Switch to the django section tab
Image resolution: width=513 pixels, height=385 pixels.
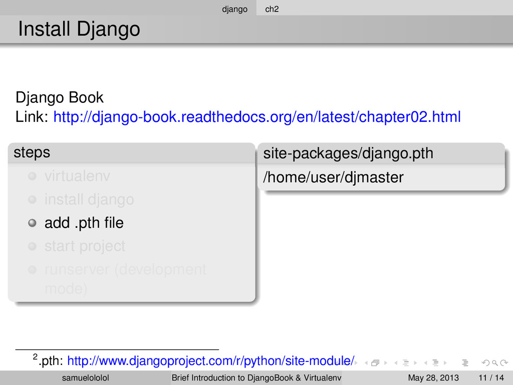[x=234, y=9]
